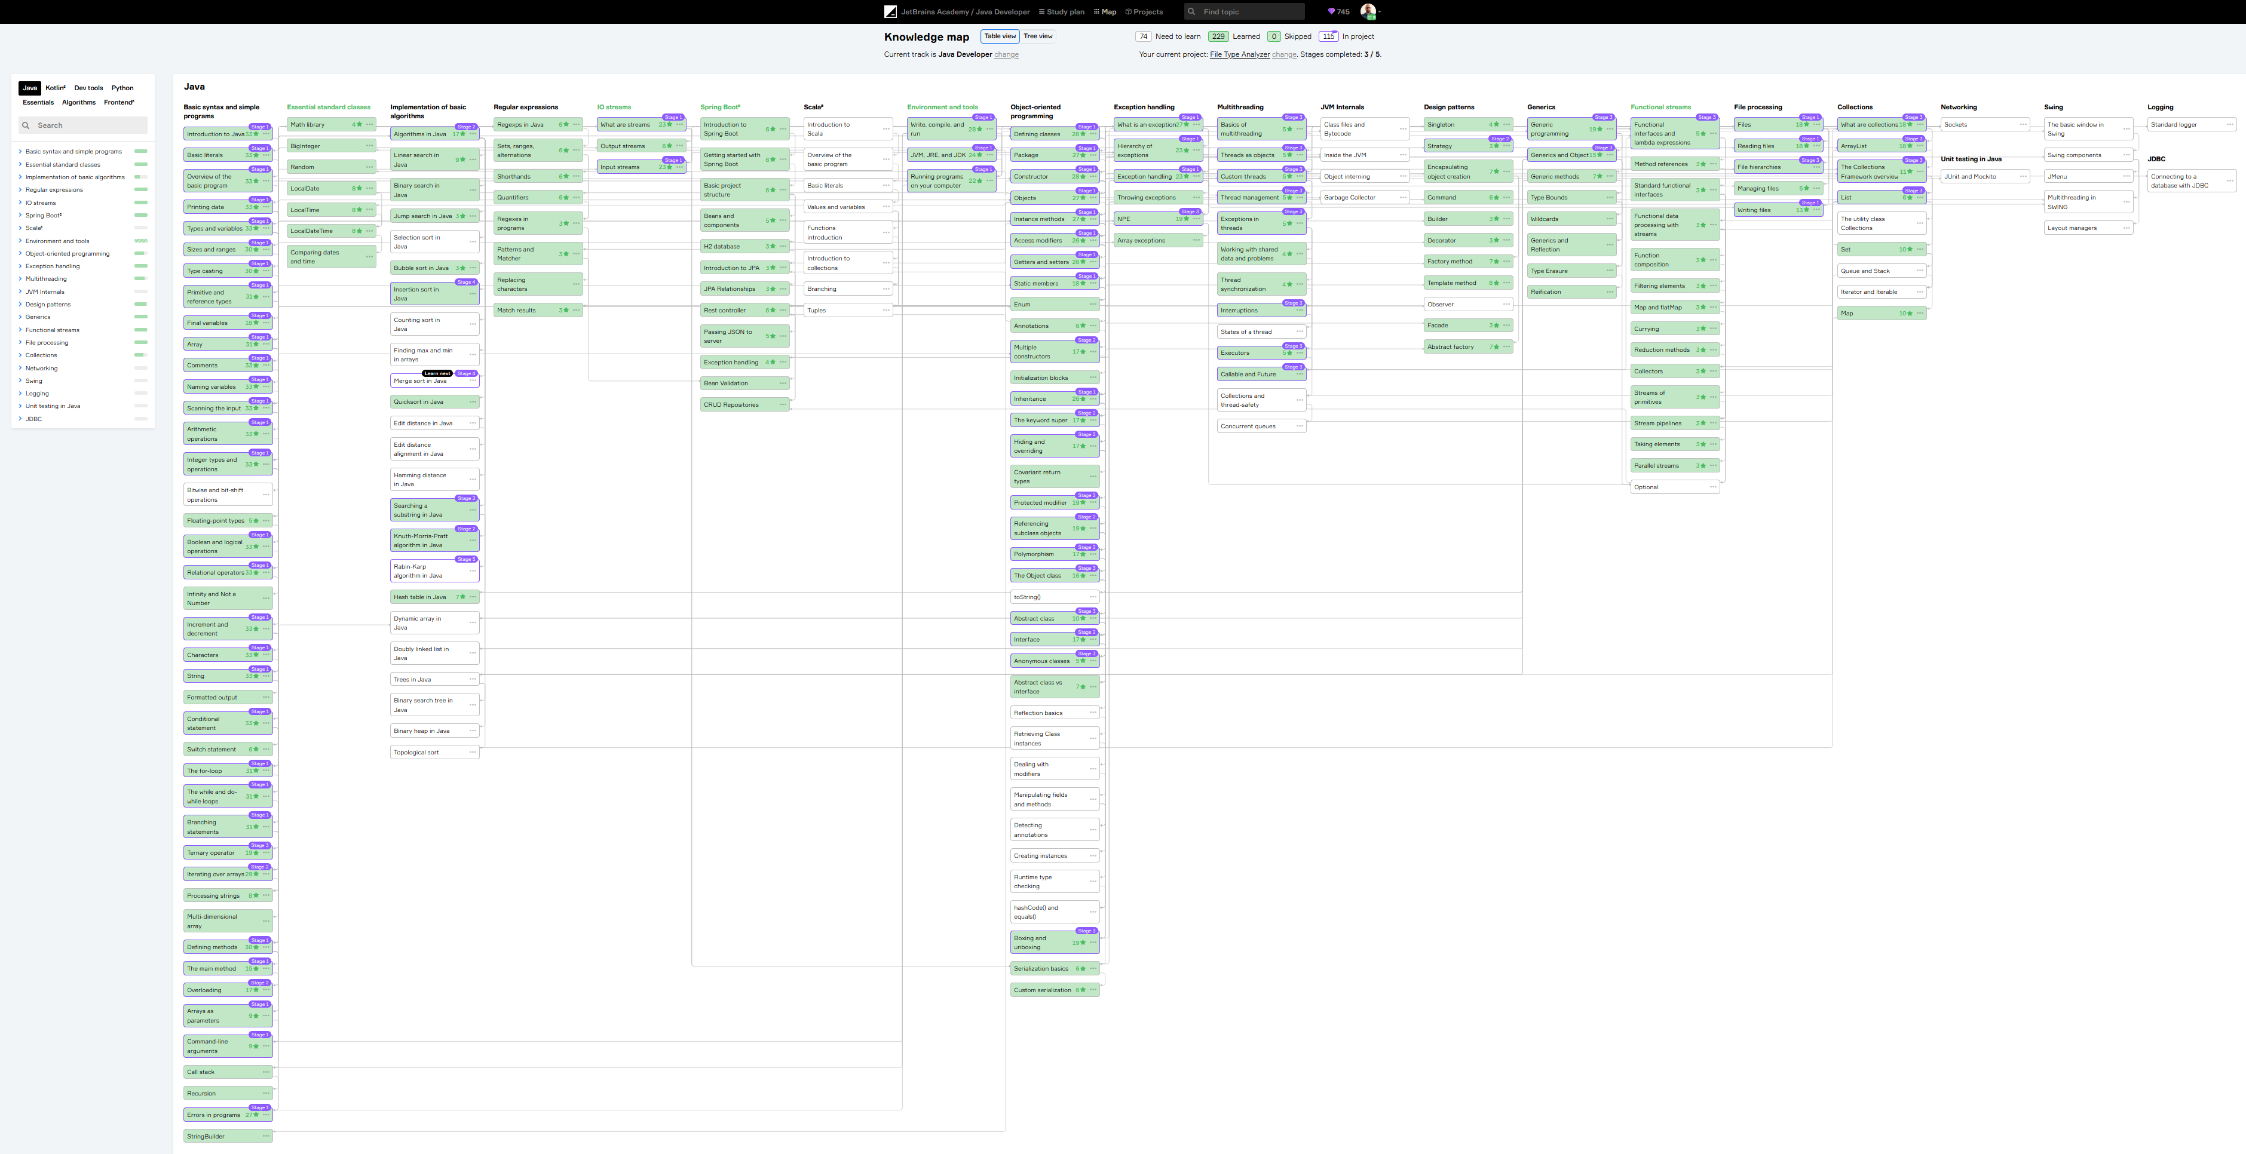Expand sidebar item JDBC

[20, 419]
